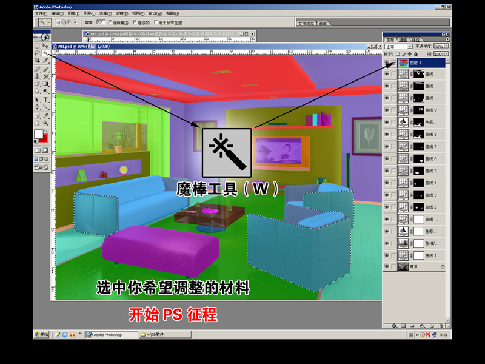The height and width of the screenshot is (364, 485).
Task: Select the Lasso tool
Action: [37, 53]
